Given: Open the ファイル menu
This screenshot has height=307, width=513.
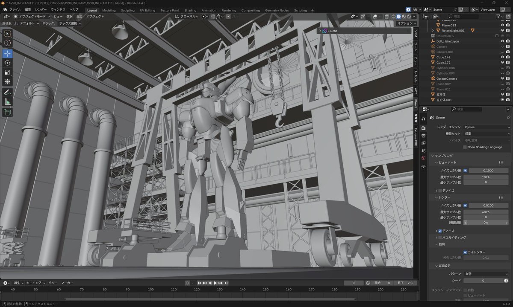Looking at the screenshot, I should point(15,9).
